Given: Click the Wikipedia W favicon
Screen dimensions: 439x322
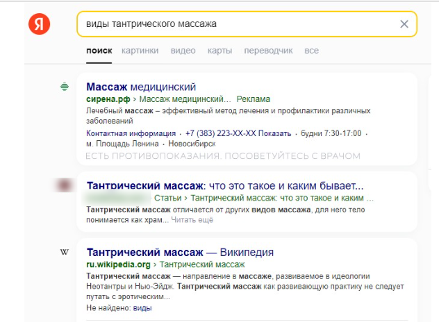Looking at the screenshot, I should coord(64,252).
